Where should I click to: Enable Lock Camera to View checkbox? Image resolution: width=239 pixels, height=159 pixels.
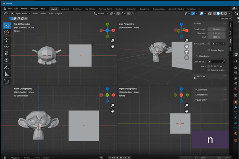[x=209, y=70]
